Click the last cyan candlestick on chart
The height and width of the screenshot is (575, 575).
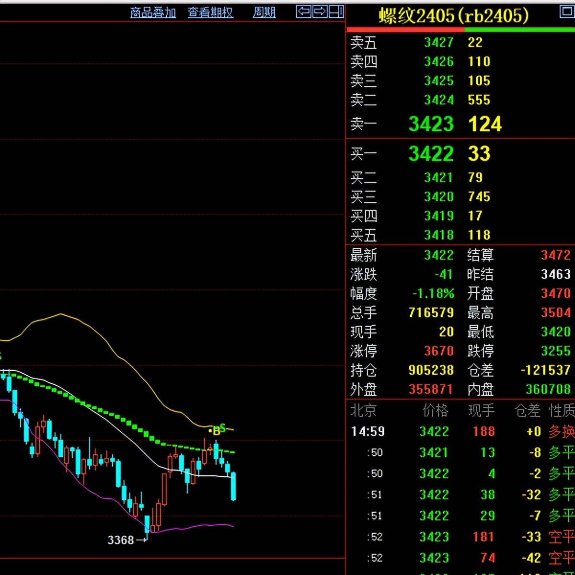pyautogui.click(x=233, y=486)
